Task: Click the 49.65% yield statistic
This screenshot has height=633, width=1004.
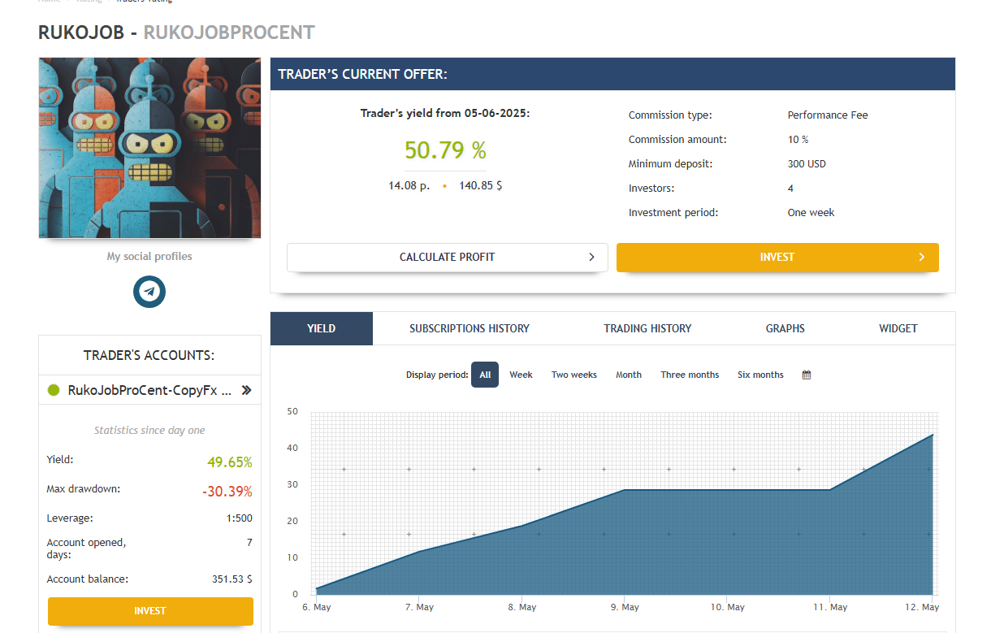Action: 230,462
